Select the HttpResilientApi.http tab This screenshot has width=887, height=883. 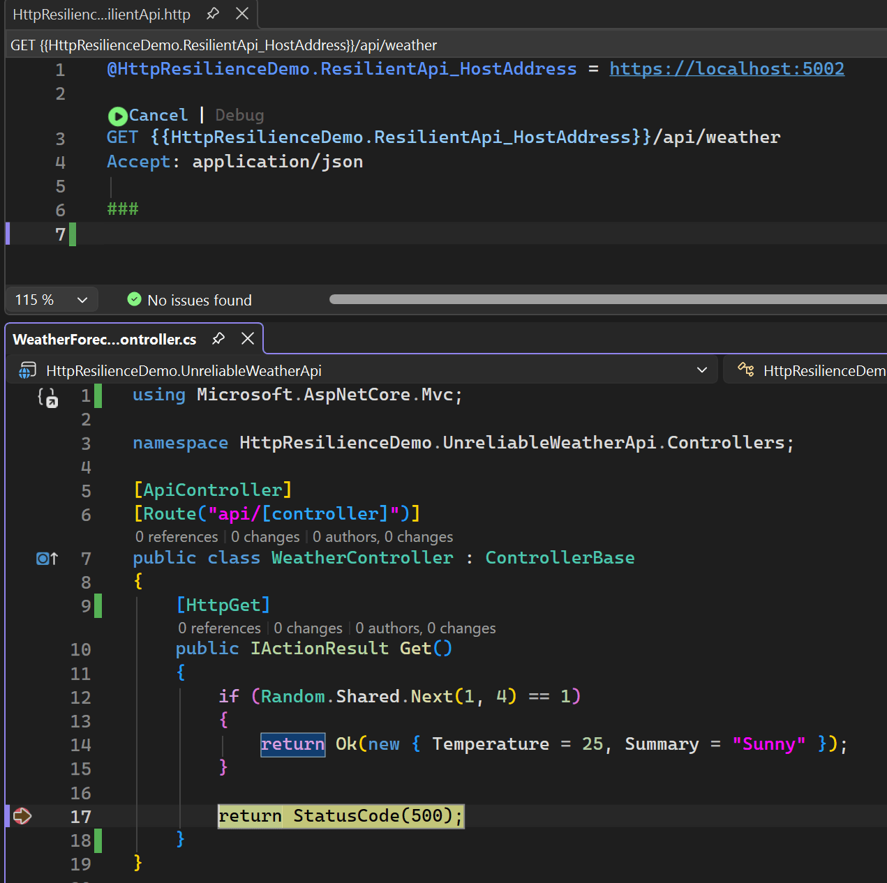coord(101,15)
